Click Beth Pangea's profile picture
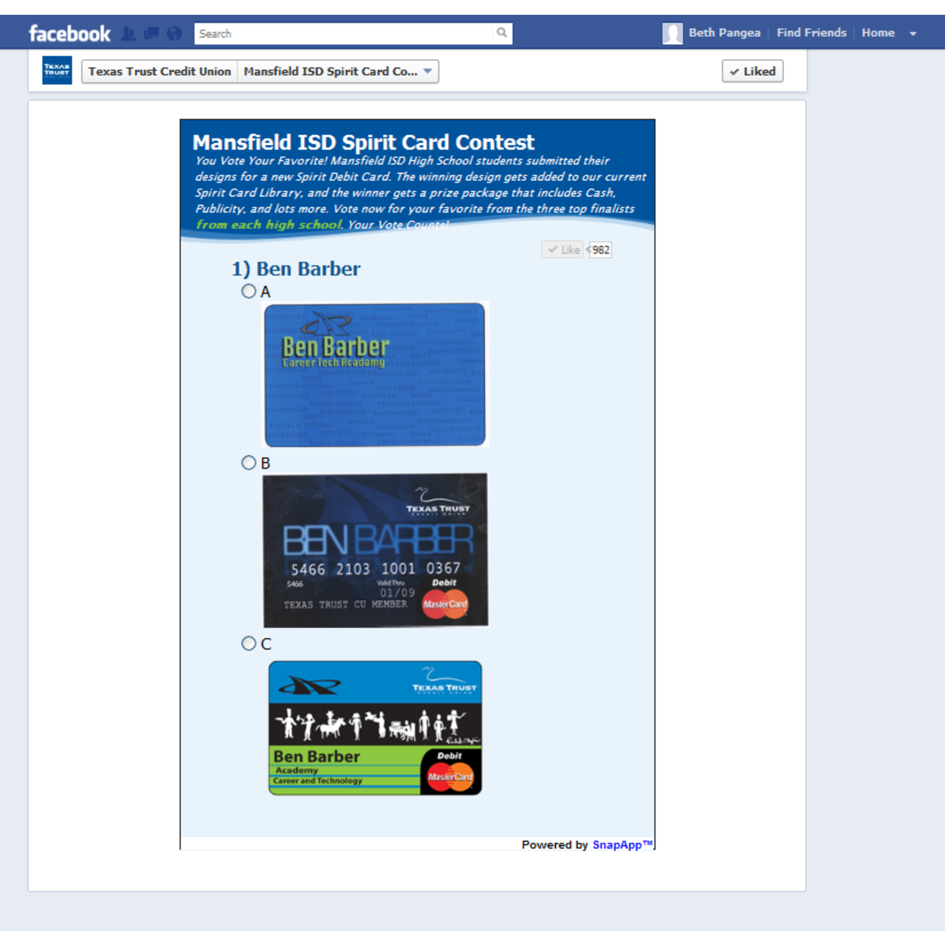The width and height of the screenshot is (945, 945). point(672,33)
